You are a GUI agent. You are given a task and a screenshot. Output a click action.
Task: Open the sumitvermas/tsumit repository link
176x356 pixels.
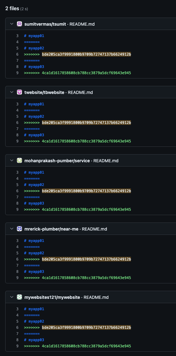(45, 24)
